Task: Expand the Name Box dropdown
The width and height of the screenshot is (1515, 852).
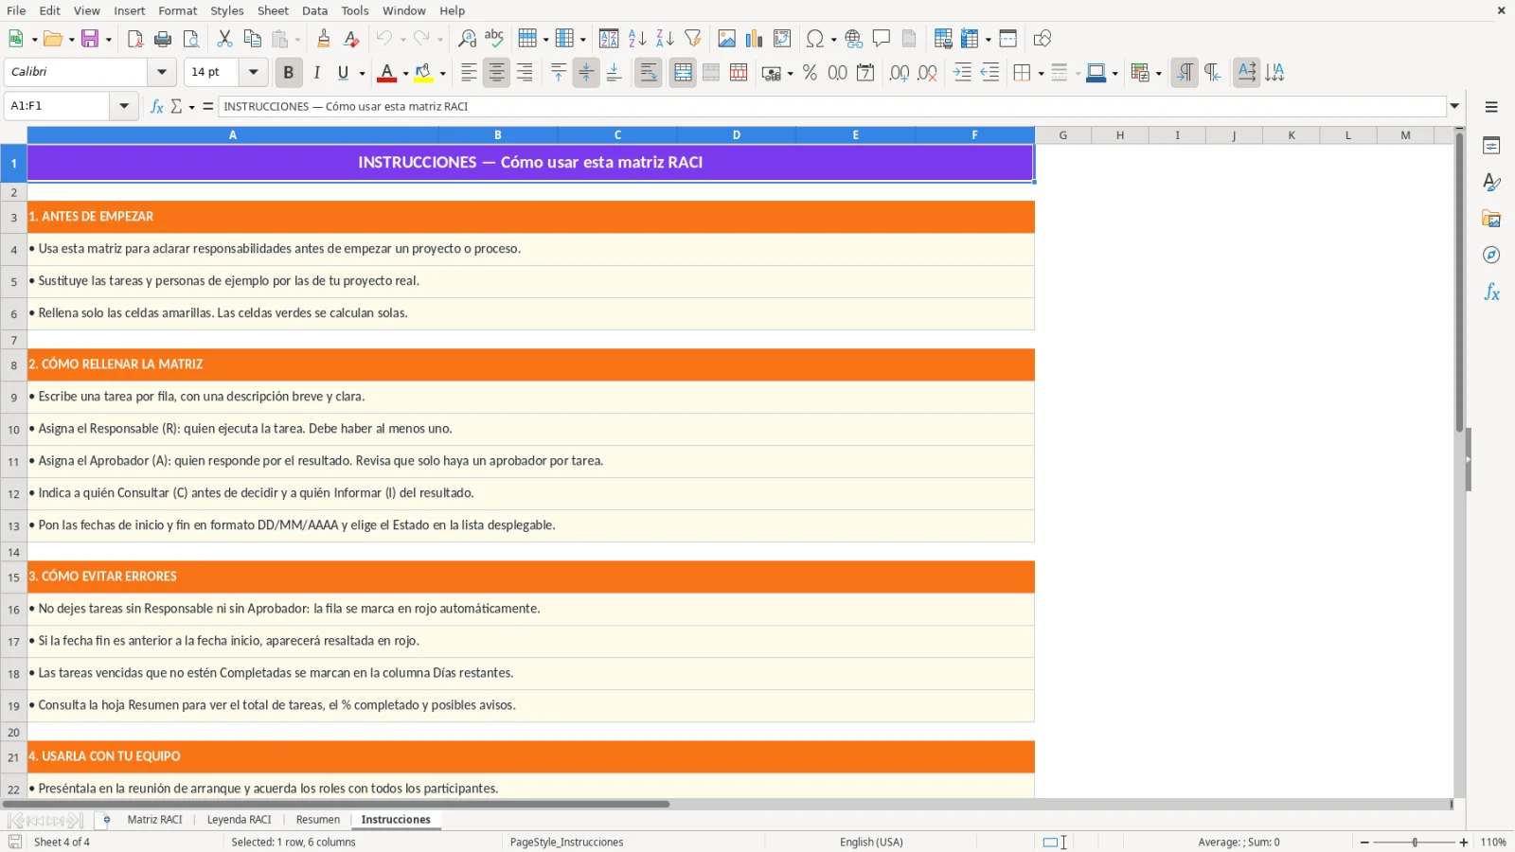Action: [124, 106]
